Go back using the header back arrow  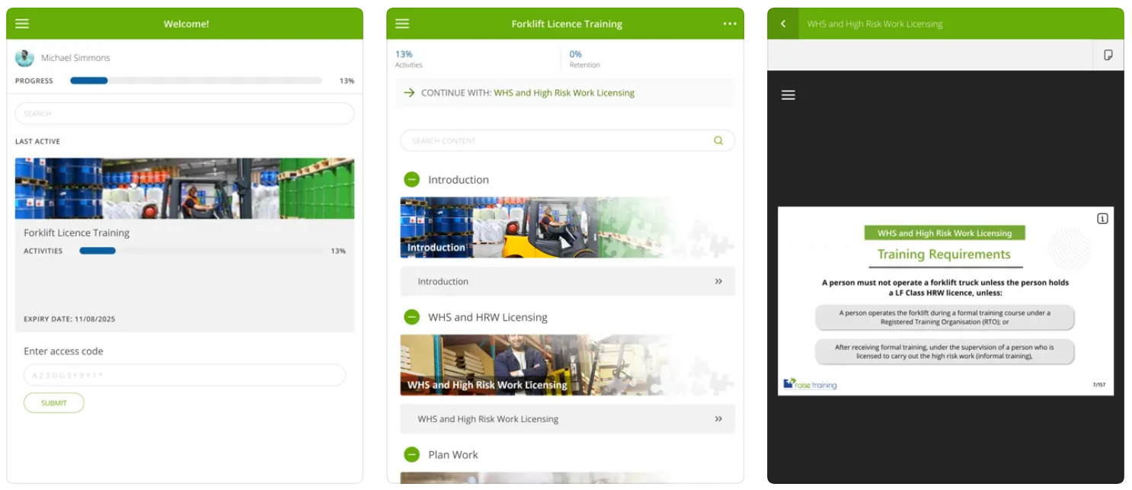pos(783,24)
